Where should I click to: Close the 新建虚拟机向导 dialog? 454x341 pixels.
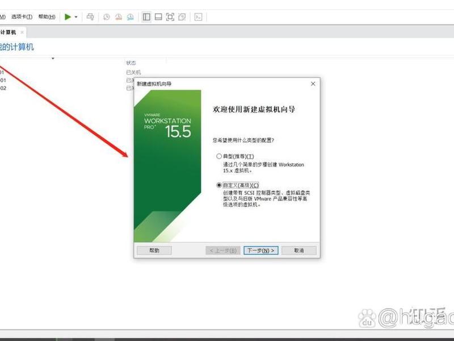tap(313, 84)
